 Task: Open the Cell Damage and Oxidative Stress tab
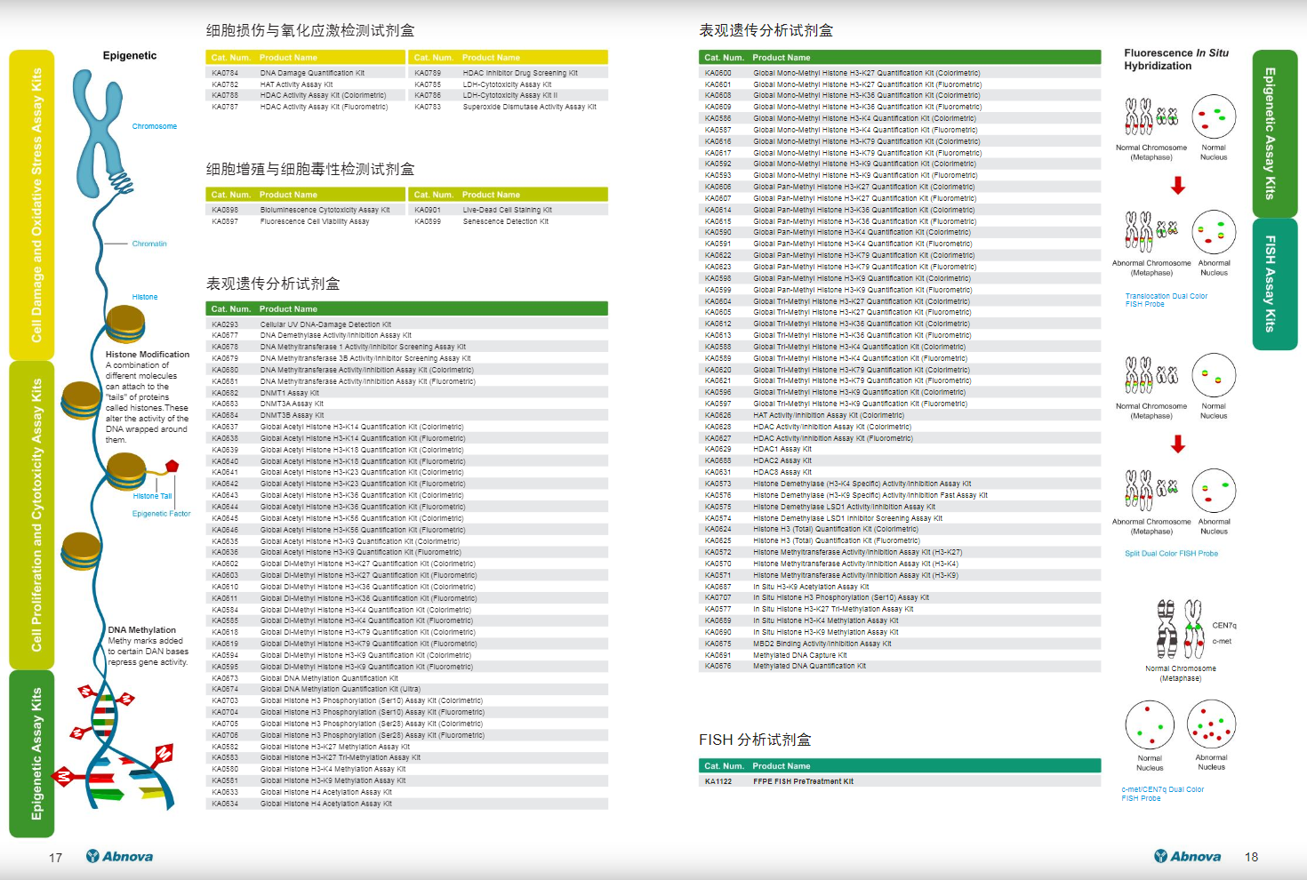pos(32,204)
